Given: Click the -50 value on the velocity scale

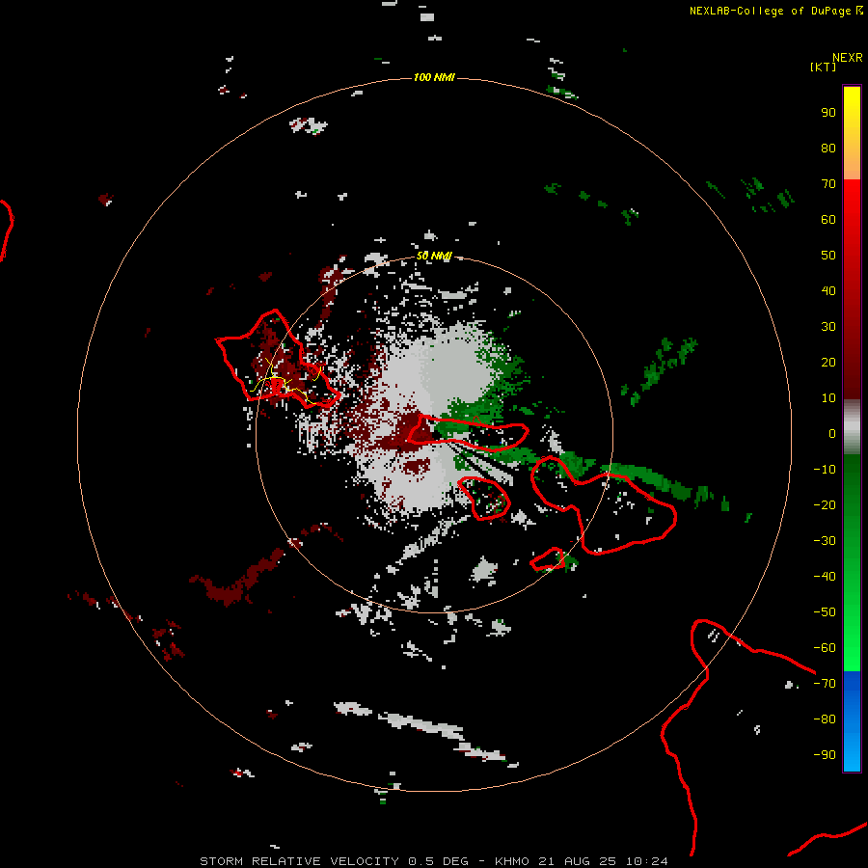Looking at the screenshot, I should (x=825, y=612).
